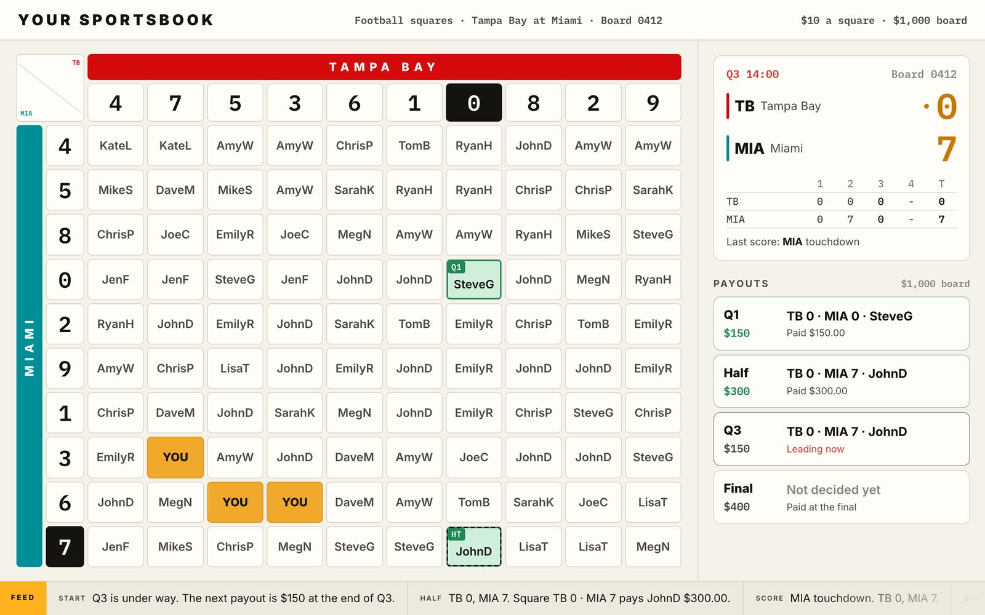985x615 pixels.
Task: Click the $10 a square price text
Action: click(x=837, y=20)
